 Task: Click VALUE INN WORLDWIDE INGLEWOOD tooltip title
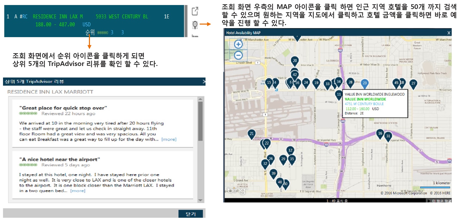point(375,95)
